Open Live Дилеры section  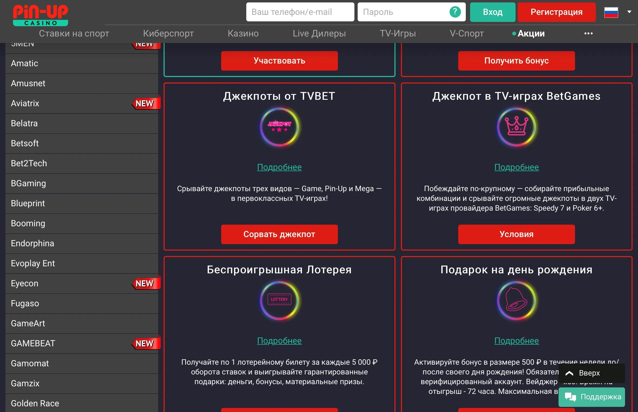319,34
